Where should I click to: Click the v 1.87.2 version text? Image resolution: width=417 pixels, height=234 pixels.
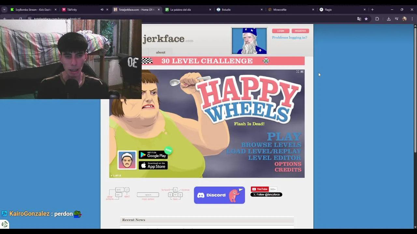116,175
